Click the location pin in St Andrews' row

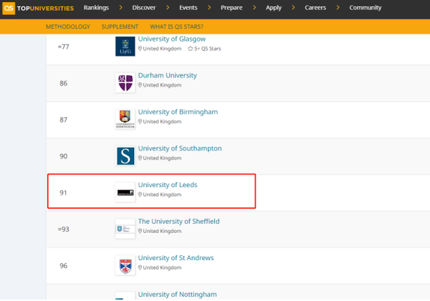(x=140, y=267)
